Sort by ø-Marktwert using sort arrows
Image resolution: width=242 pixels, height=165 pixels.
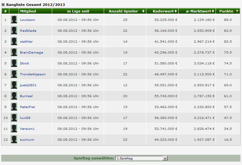click(x=213, y=11)
